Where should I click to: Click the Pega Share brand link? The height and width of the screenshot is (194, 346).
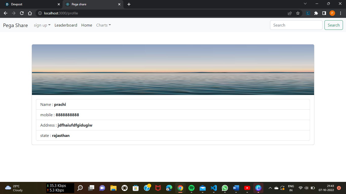pos(15,25)
